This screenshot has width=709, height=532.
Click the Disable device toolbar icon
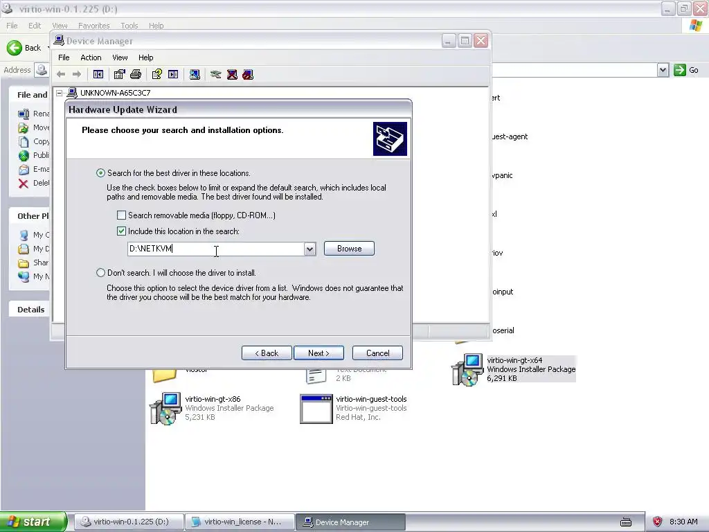coord(248,74)
